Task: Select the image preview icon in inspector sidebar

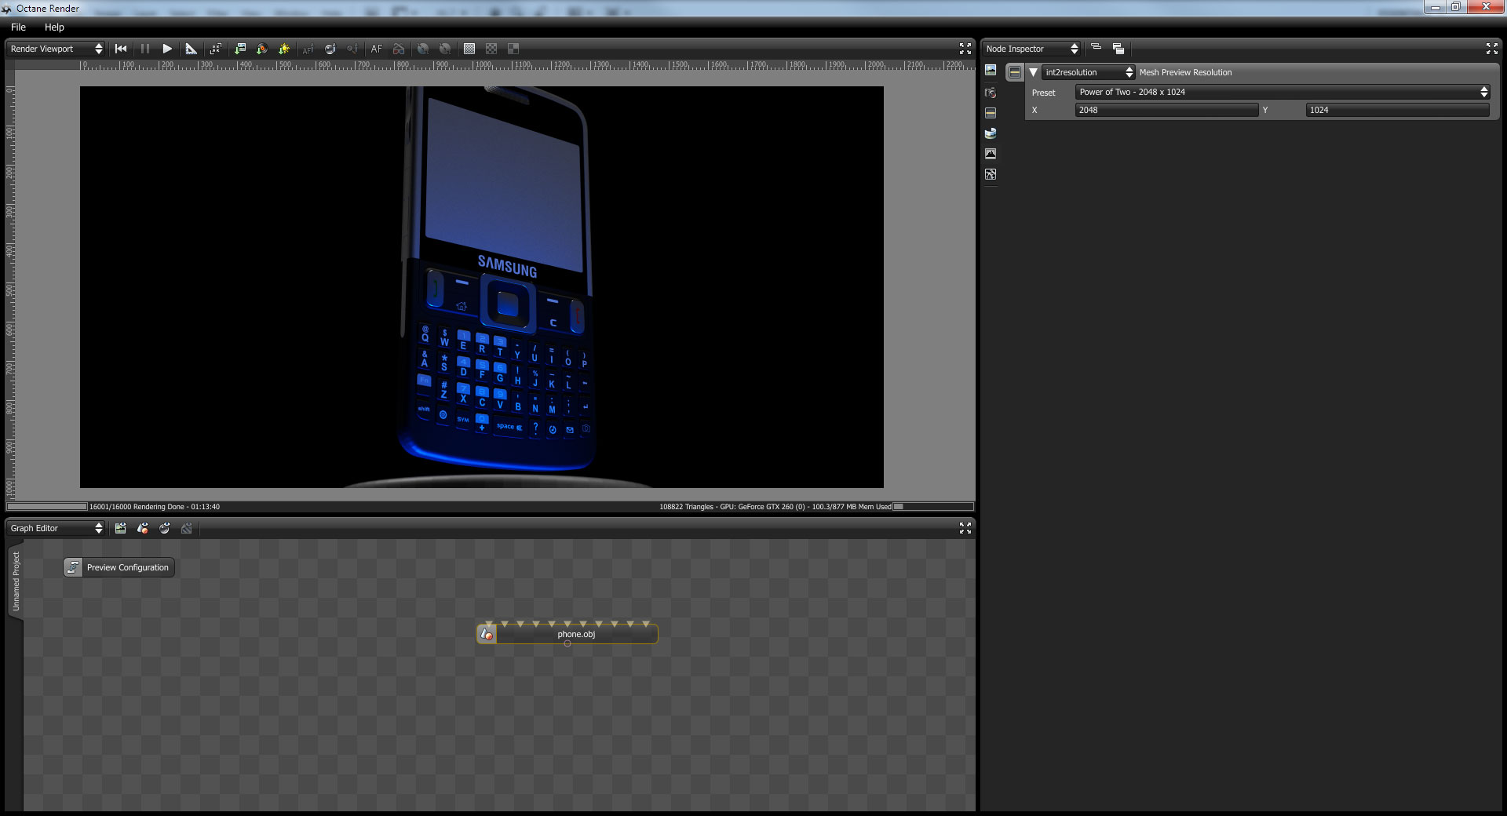Action: tap(991, 71)
